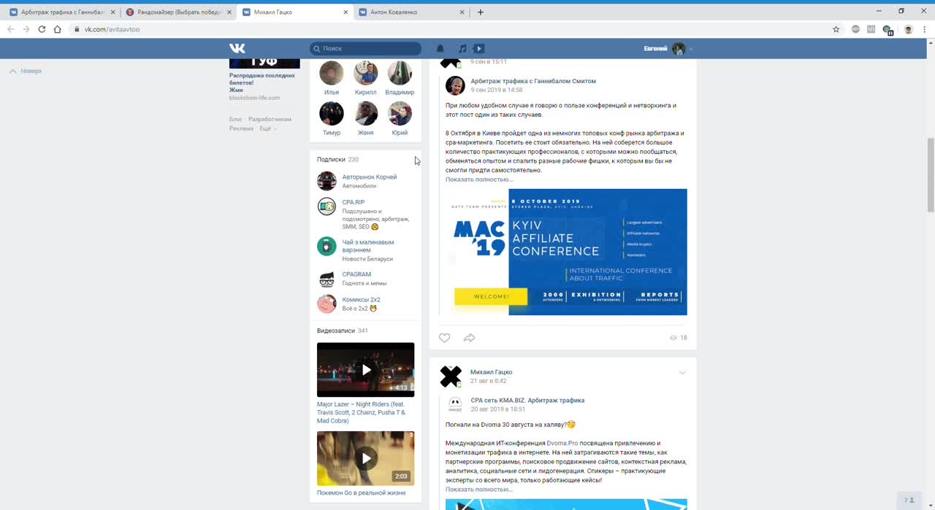Close the Рандомайзер browser tab
This screenshot has height=510, width=935.
tap(229, 12)
